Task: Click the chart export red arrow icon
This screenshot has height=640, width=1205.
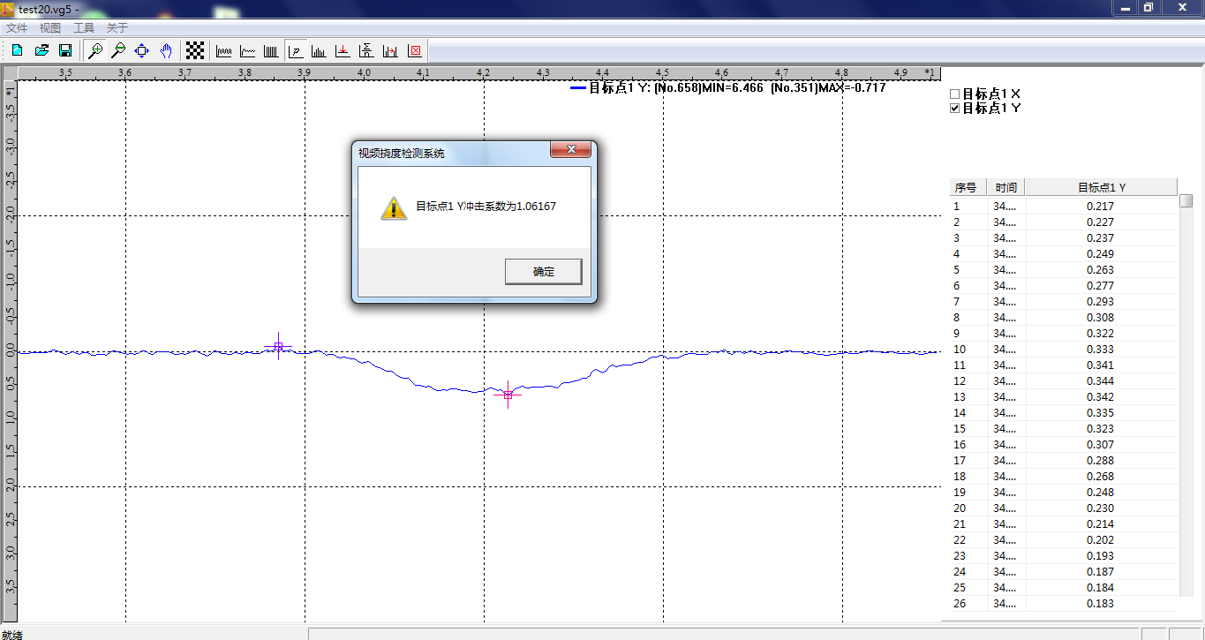Action: coord(391,50)
